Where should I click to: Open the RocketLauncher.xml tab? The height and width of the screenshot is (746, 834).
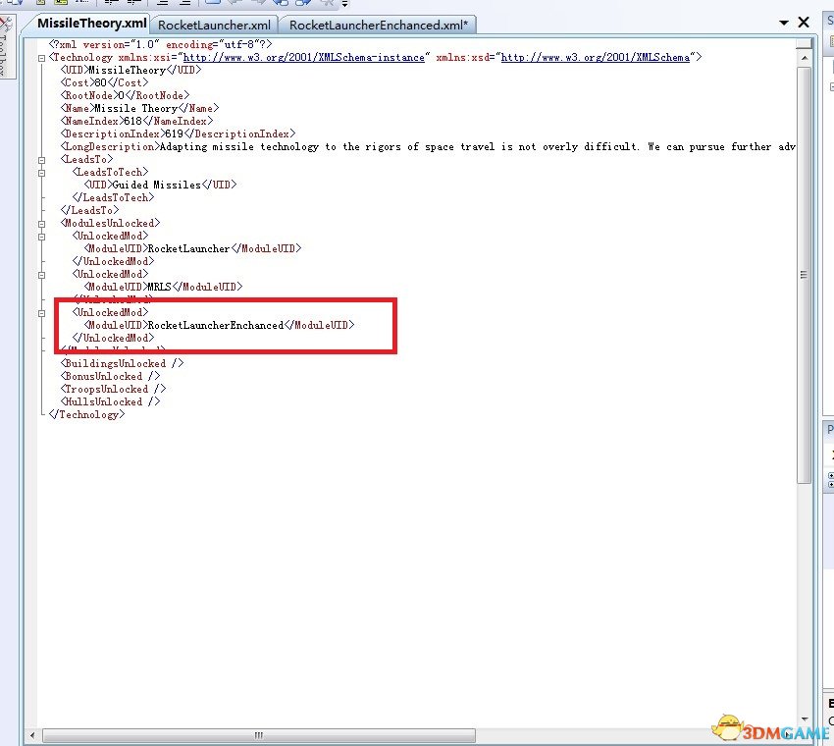pyautogui.click(x=214, y=25)
